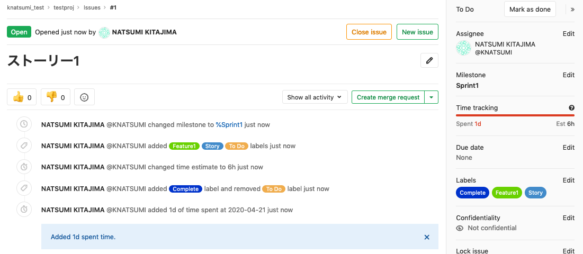Expand the Create merge request options arrow
The image size is (583, 254).
432,97
